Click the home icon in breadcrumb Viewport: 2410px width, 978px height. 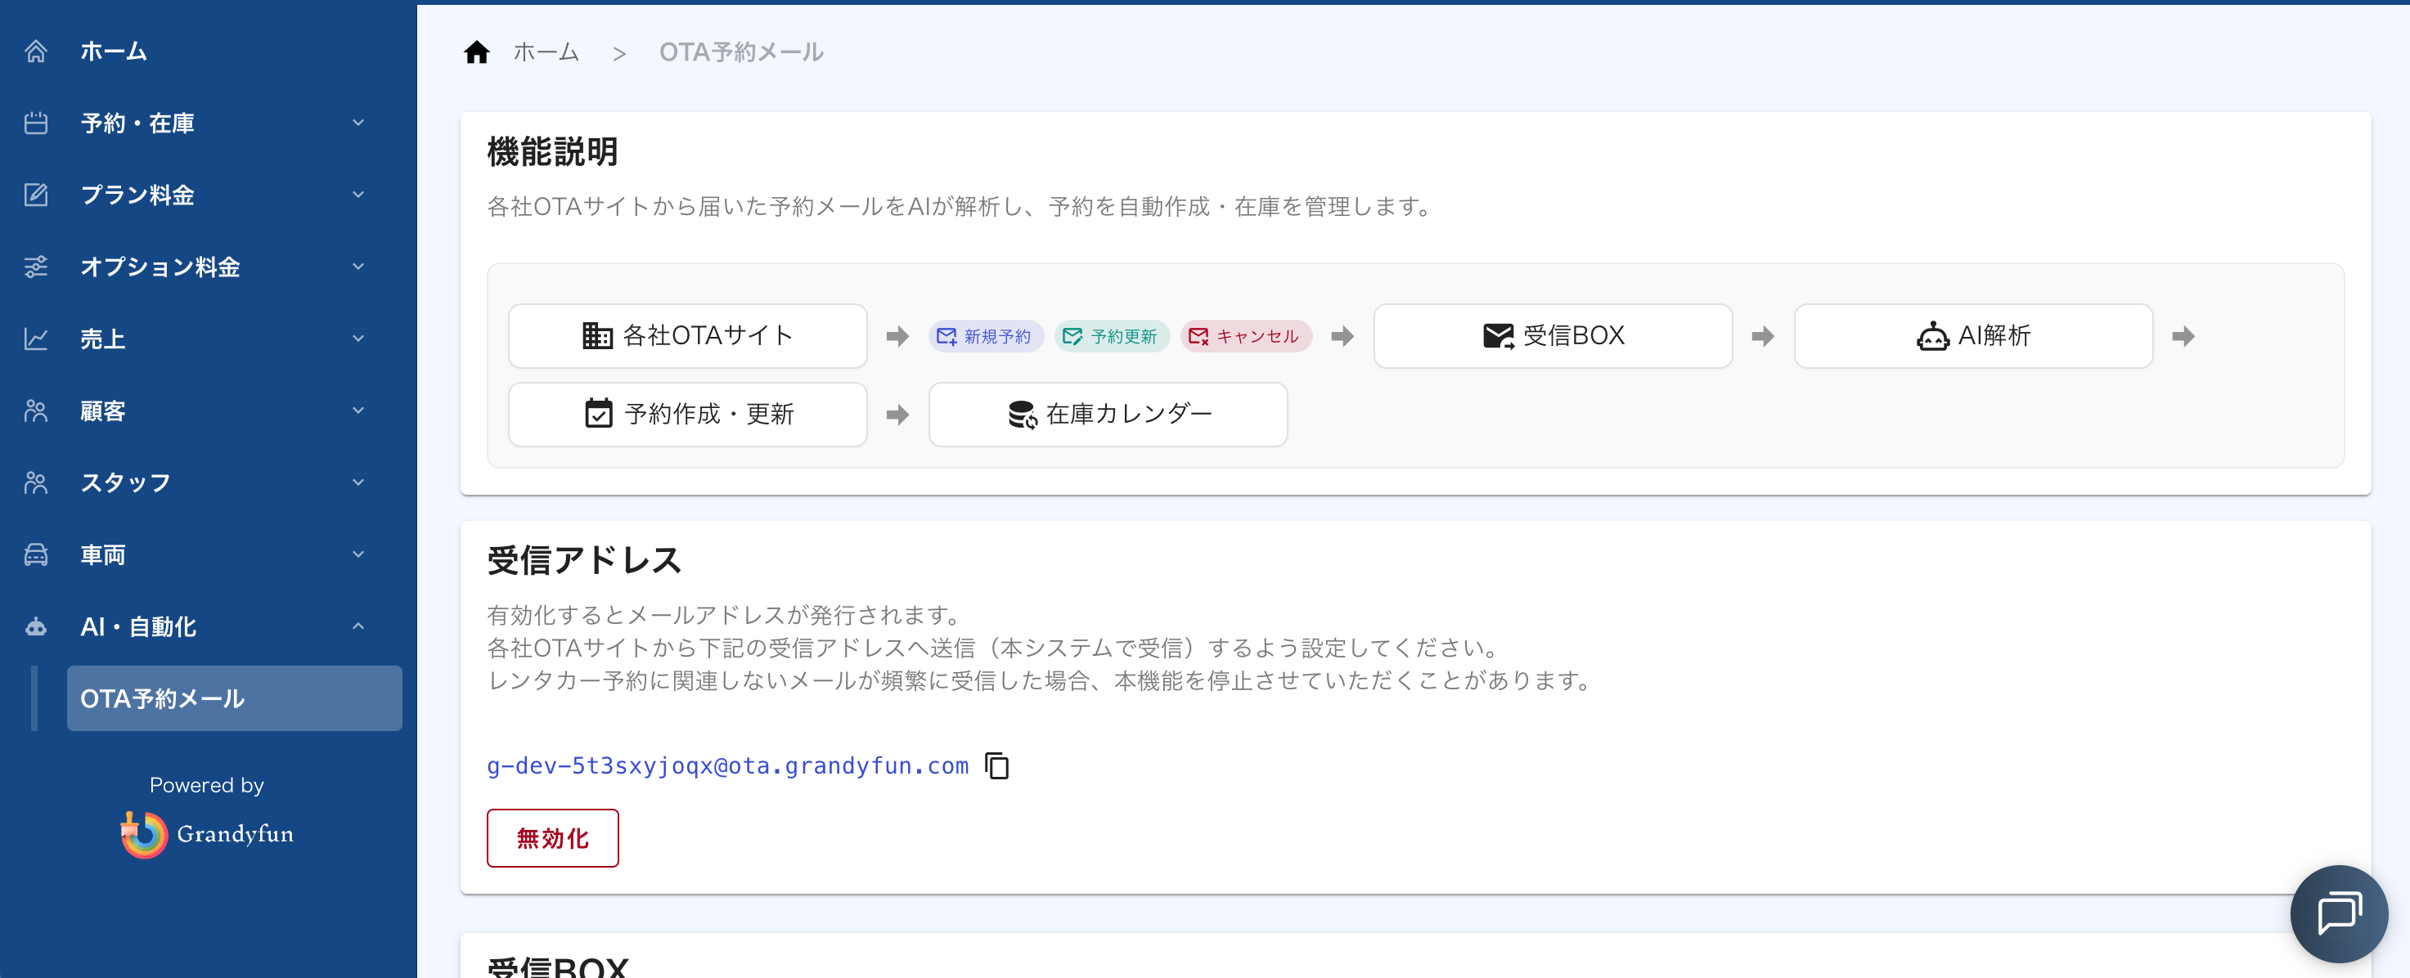point(476,52)
